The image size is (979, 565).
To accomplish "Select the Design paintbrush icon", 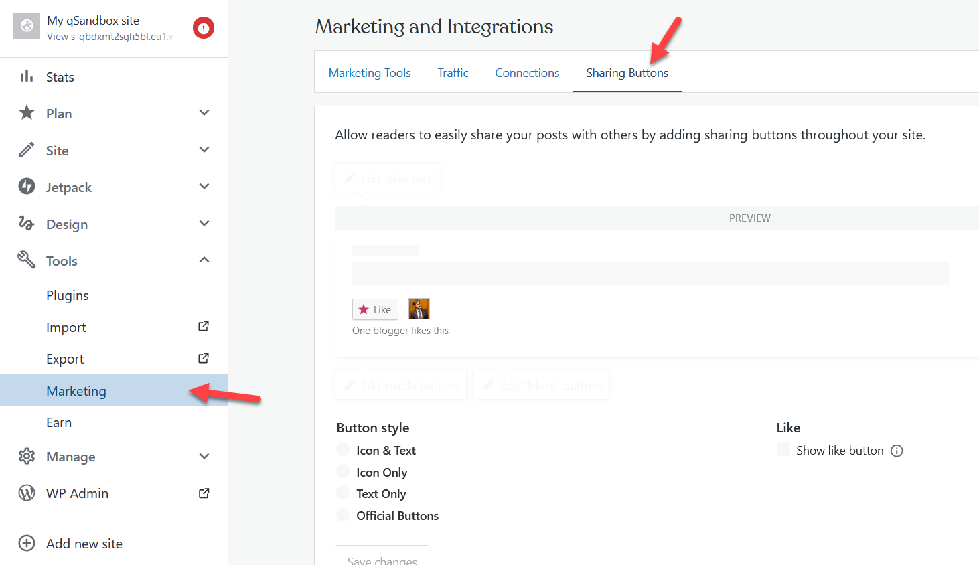I will [27, 224].
